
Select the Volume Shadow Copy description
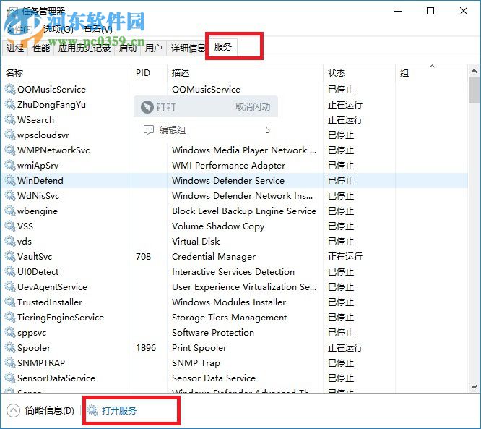[x=218, y=226]
